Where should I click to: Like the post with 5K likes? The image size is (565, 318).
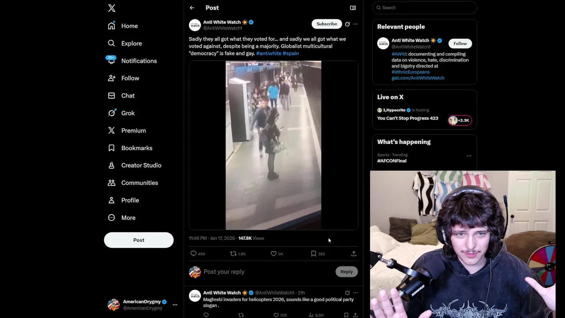pyautogui.click(x=277, y=254)
